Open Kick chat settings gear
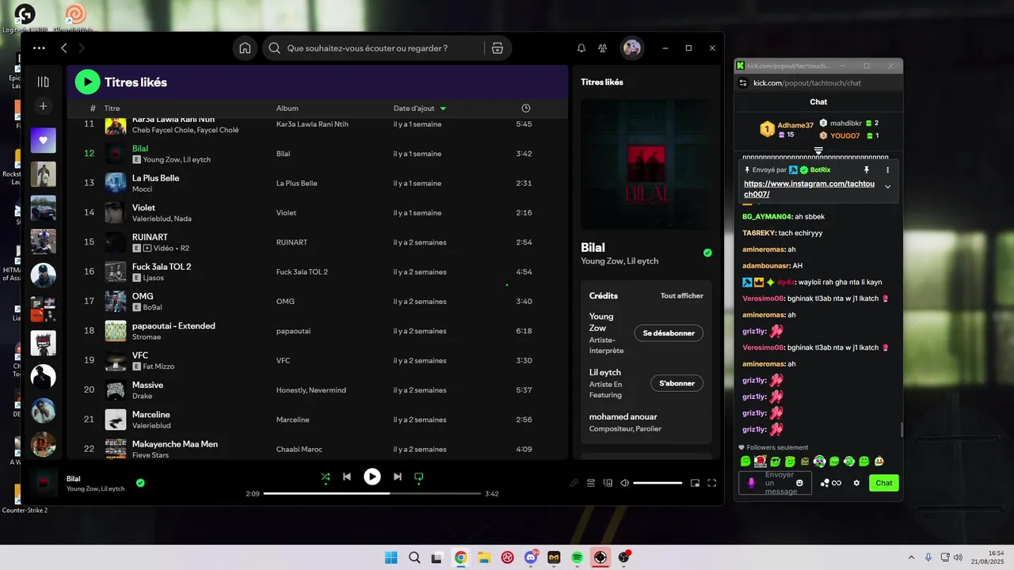The width and height of the screenshot is (1014, 570). (856, 483)
